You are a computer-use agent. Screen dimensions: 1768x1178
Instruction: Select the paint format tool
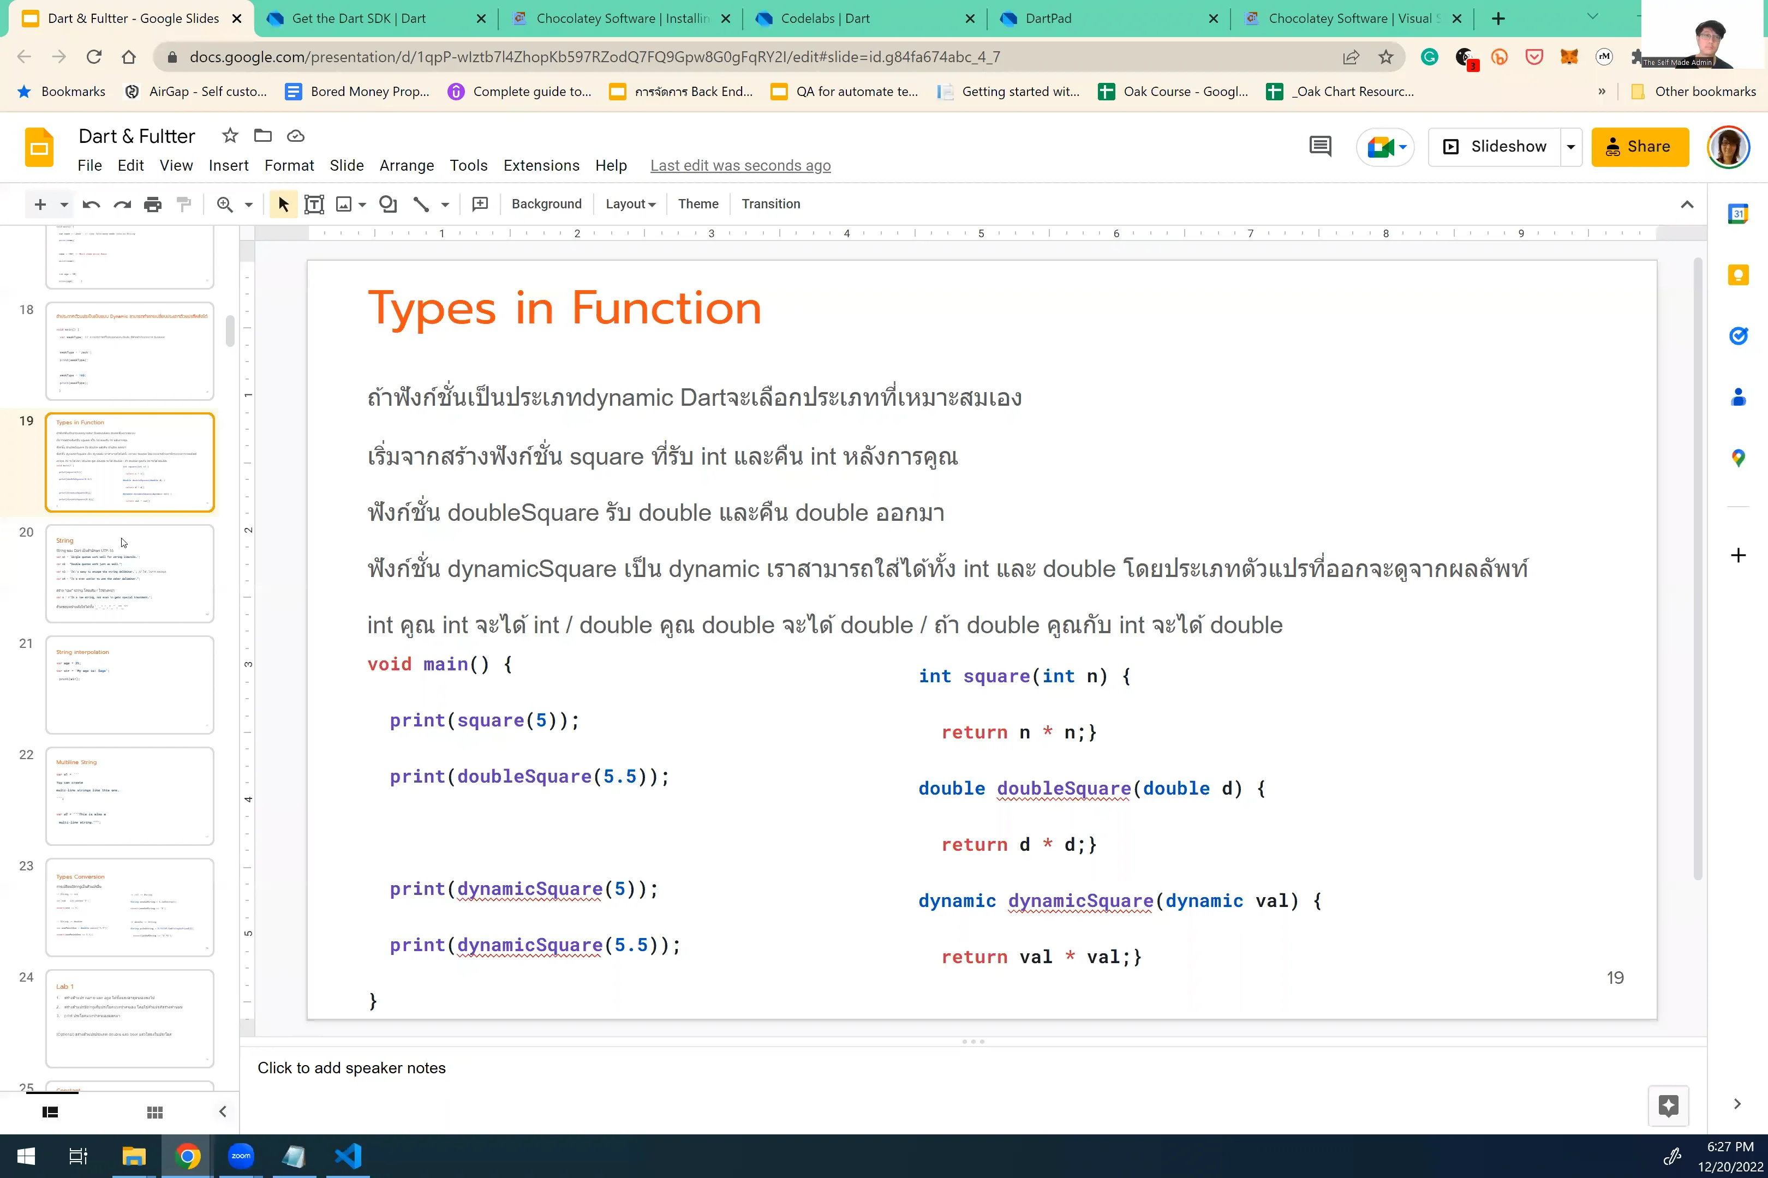[184, 203]
